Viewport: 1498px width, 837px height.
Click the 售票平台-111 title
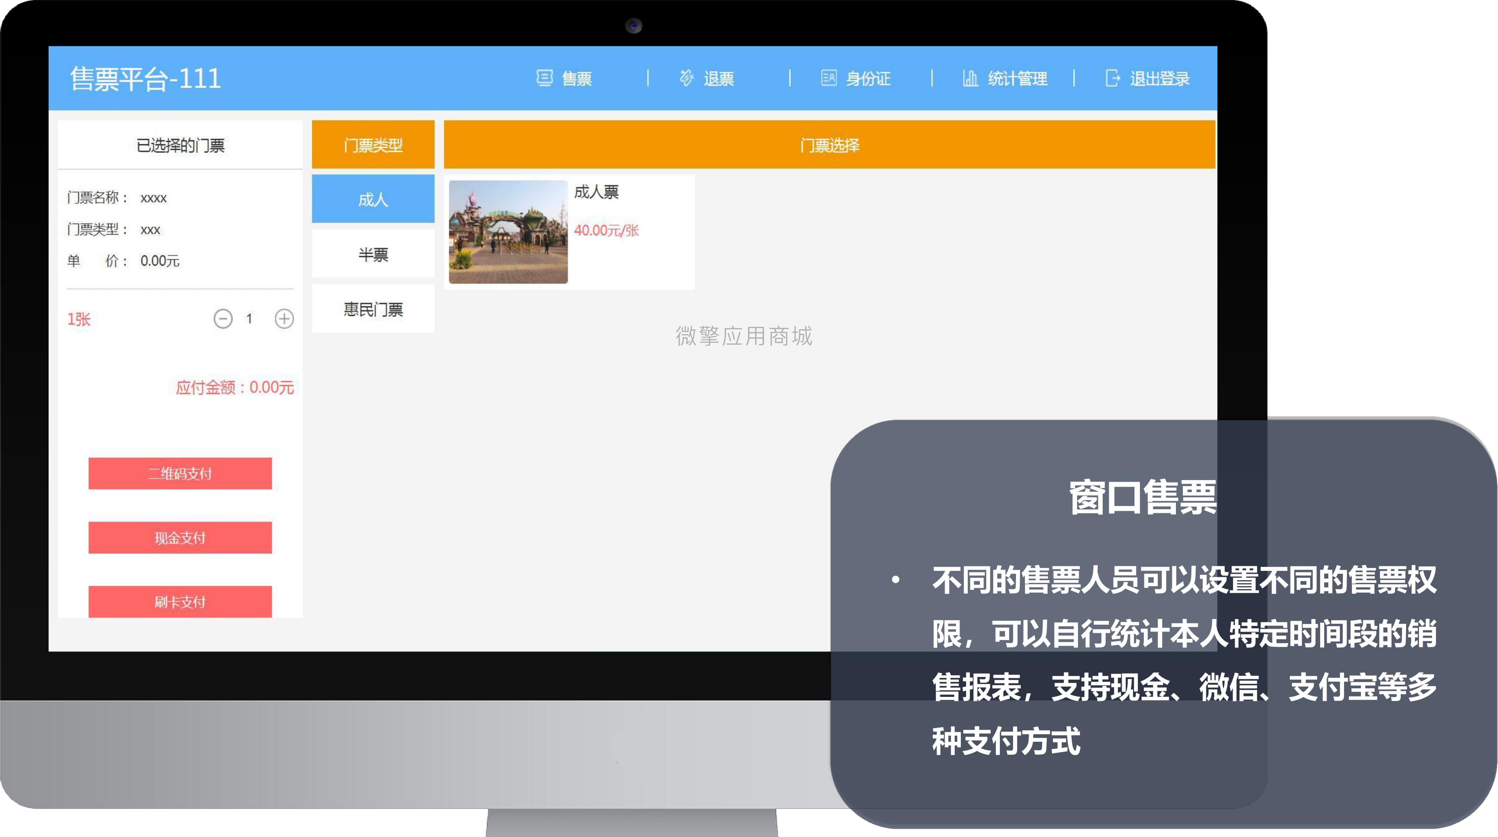[x=145, y=79]
